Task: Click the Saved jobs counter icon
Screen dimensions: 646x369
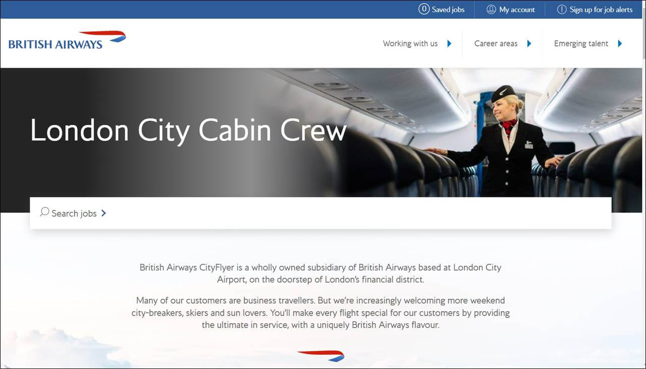Action: tap(424, 9)
